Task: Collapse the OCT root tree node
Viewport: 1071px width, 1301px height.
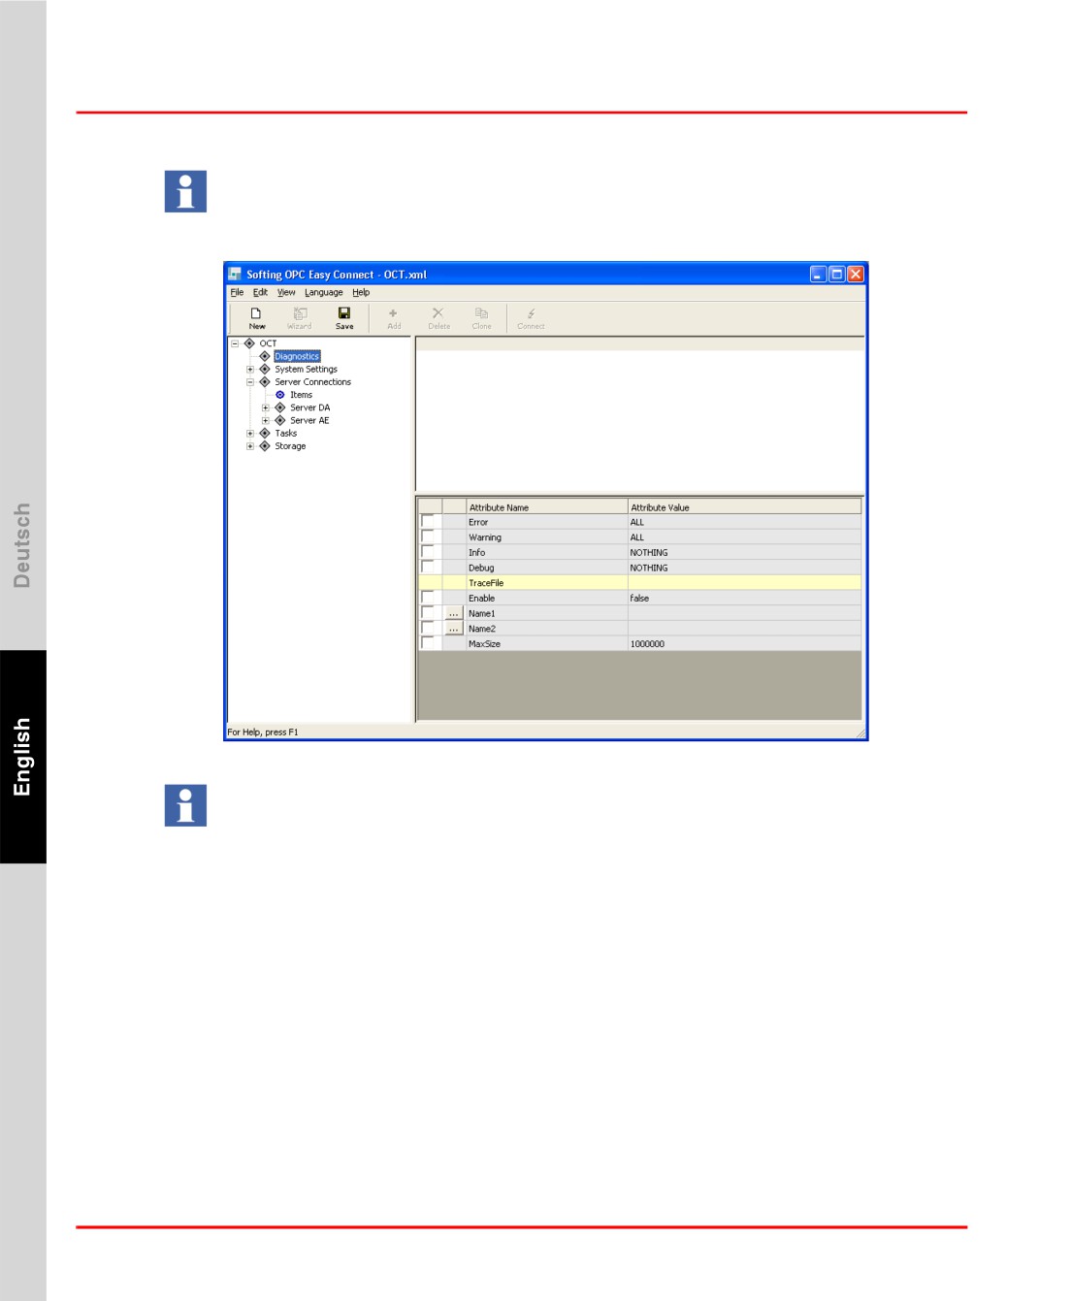Action: coord(235,343)
